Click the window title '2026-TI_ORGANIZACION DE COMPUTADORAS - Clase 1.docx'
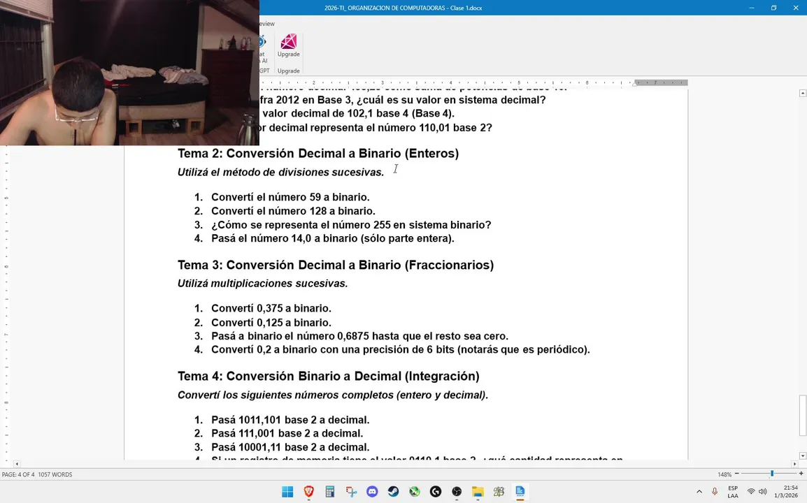807x503 pixels. click(x=403, y=8)
